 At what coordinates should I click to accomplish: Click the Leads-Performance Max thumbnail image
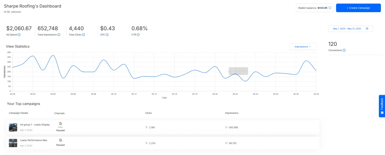[x=13, y=143]
